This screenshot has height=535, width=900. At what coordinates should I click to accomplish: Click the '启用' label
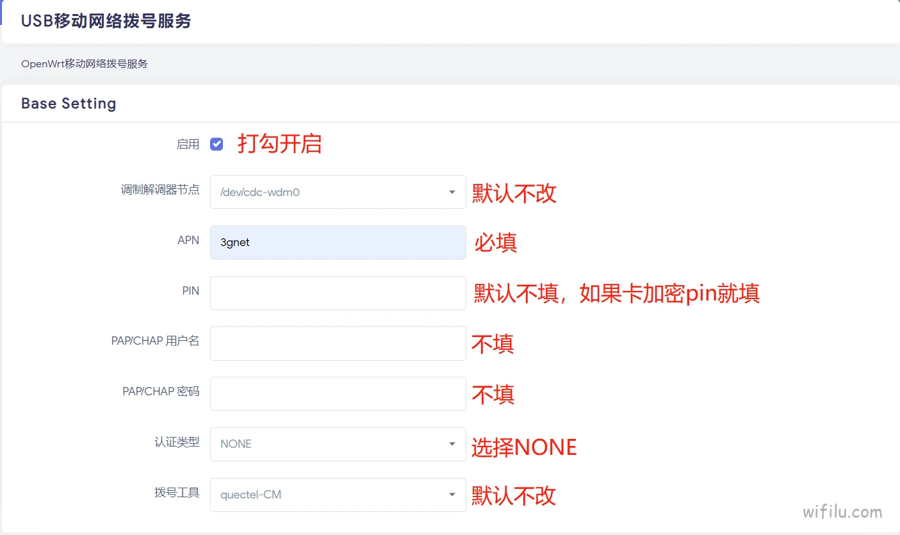tap(188, 144)
